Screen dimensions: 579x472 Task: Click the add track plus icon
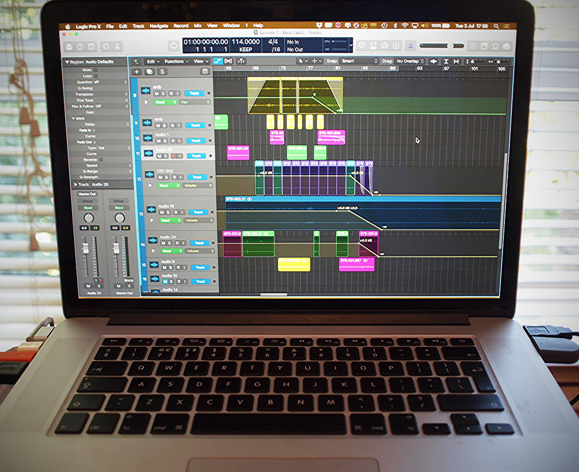coord(137,72)
